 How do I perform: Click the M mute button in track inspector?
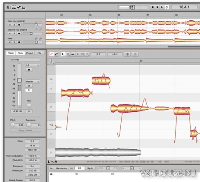click(x=29, y=86)
